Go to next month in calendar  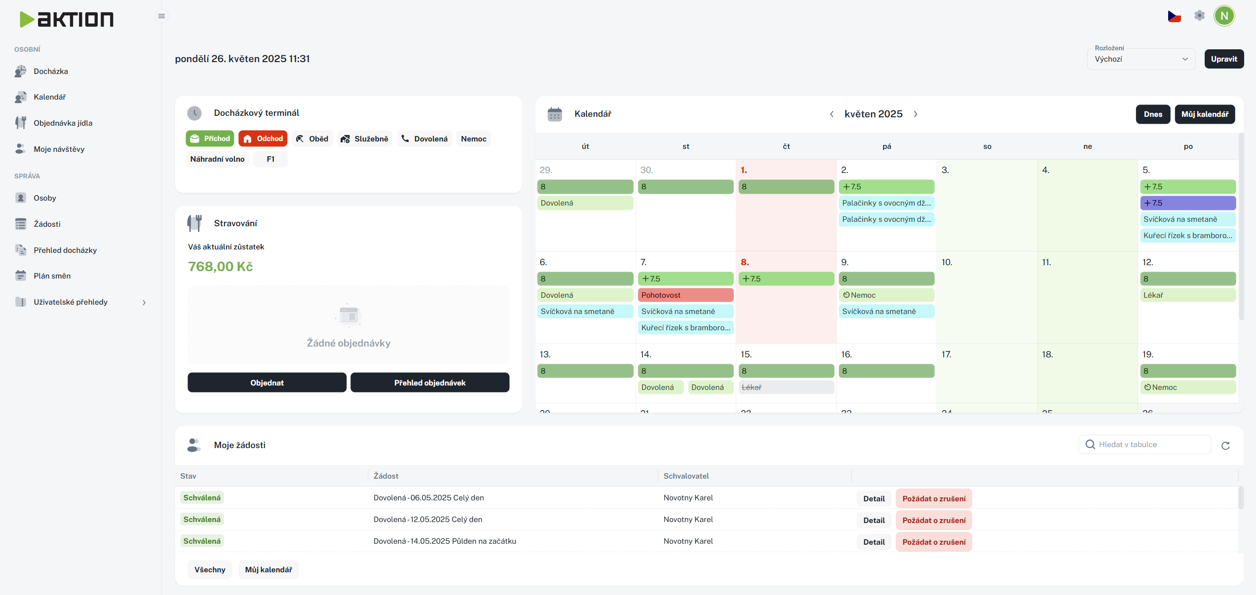point(915,114)
